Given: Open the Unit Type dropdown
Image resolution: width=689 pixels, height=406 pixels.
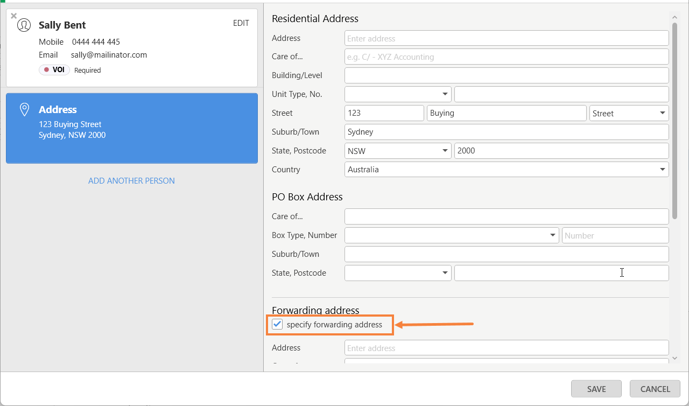Looking at the screenshot, I should click(398, 94).
